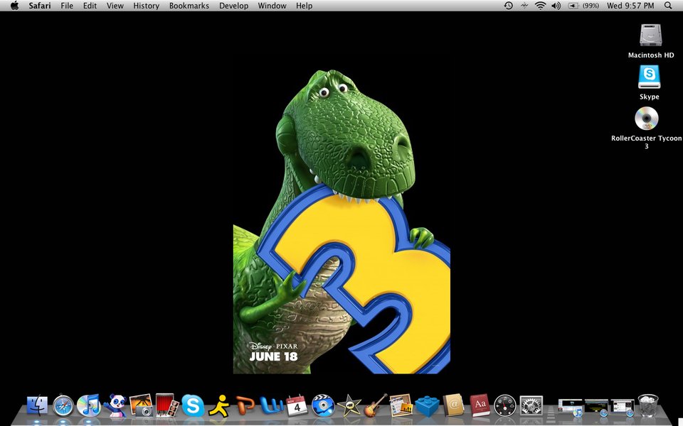The height and width of the screenshot is (426, 683).
Task: Open the Window menu
Action: coord(272,6)
